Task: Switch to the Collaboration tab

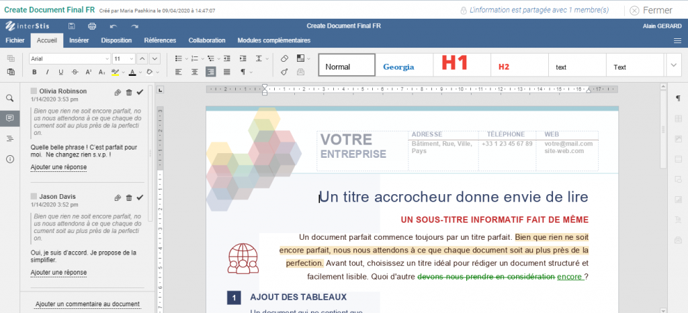Action: tap(207, 40)
